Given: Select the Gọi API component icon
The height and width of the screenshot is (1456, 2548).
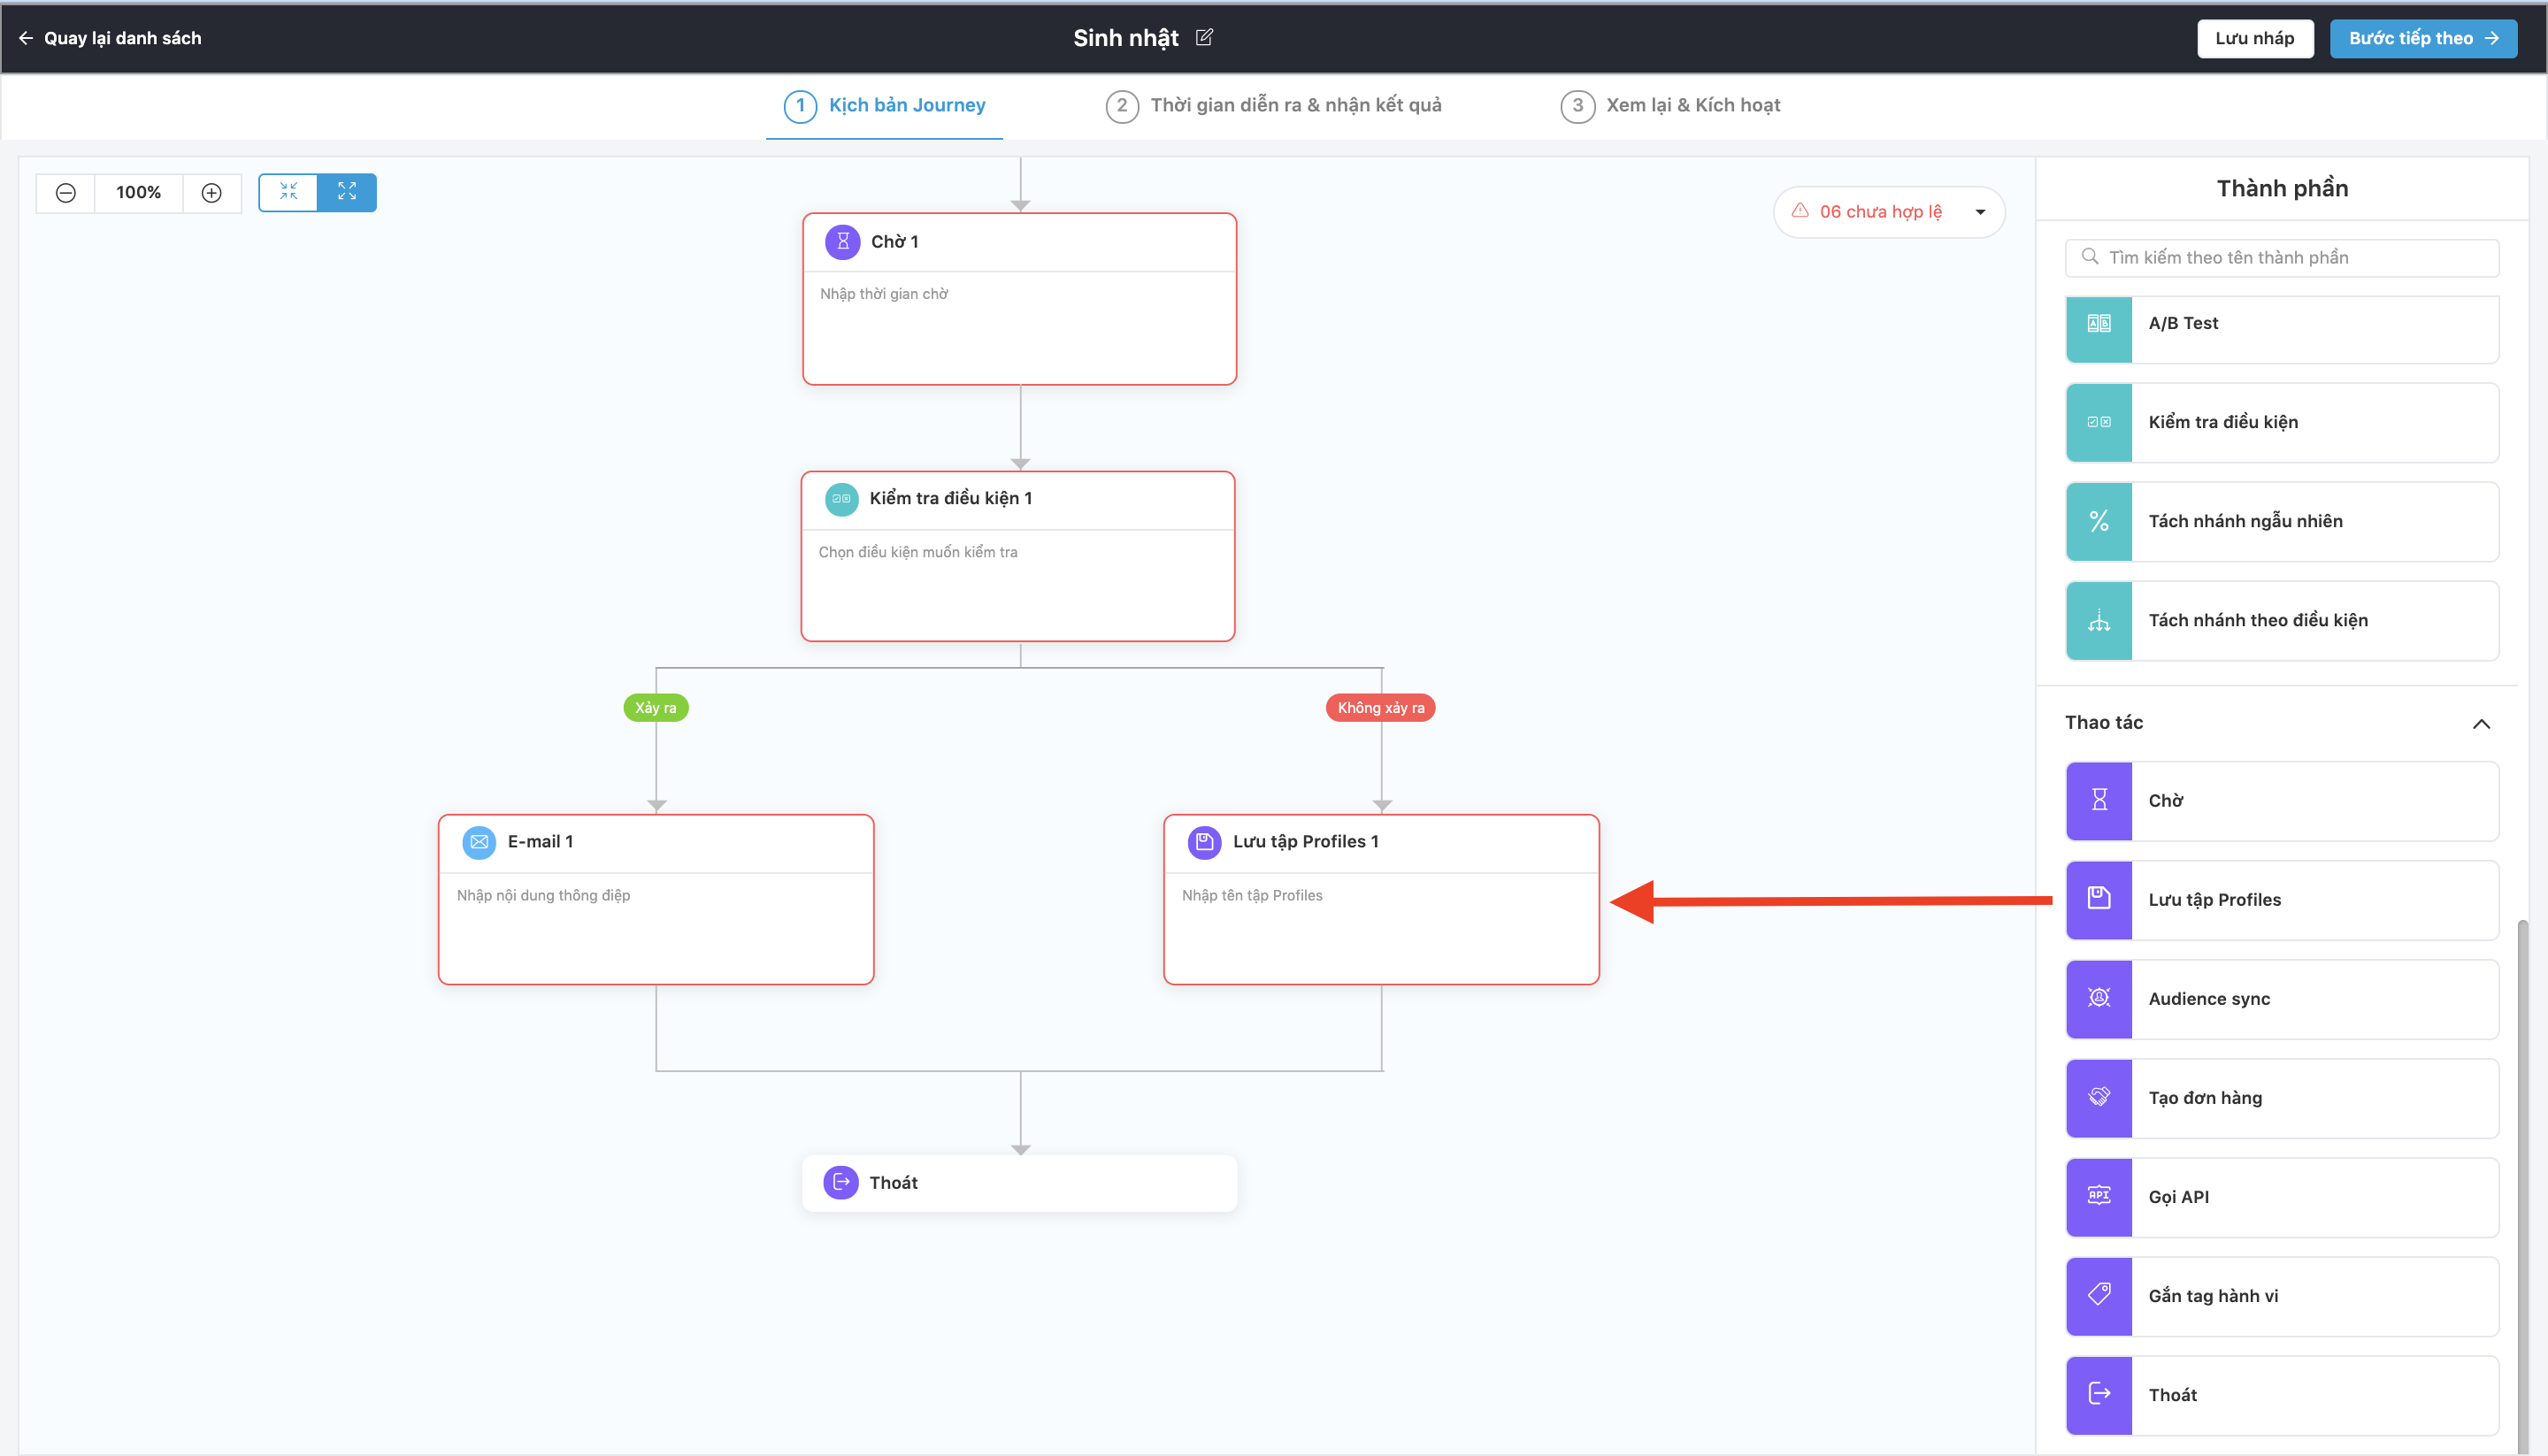Looking at the screenshot, I should tap(2099, 1196).
